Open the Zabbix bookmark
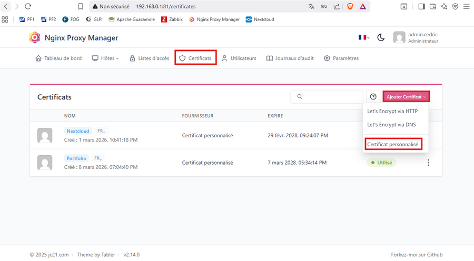Image resolution: width=474 pixels, height=261 pixels. tap(172, 19)
